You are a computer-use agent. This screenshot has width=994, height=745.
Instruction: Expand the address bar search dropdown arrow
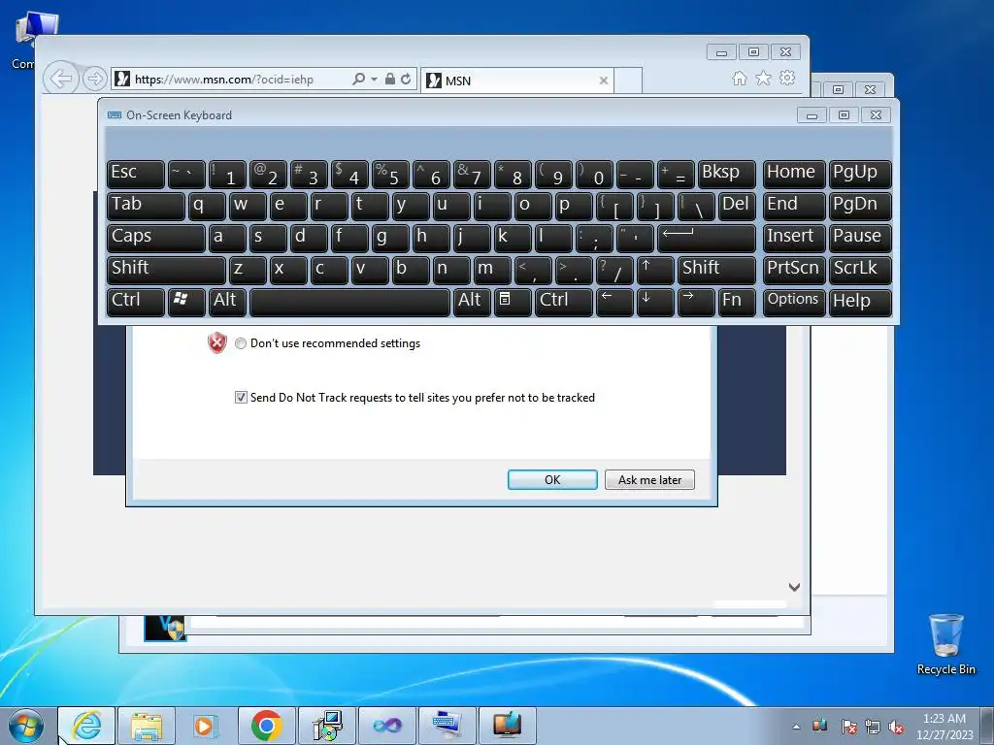pyautogui.click(x=374, y=80)
